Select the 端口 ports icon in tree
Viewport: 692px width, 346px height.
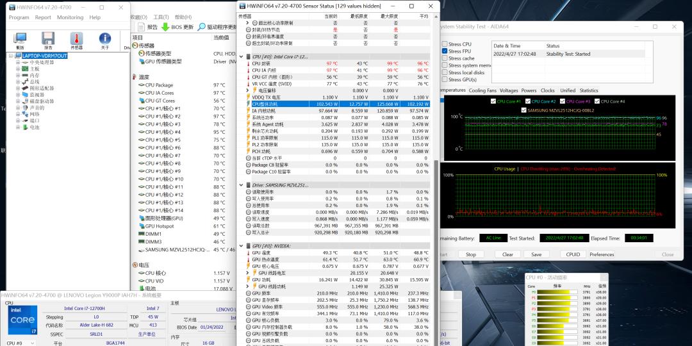pyautogui.click(x=25, y=120)
